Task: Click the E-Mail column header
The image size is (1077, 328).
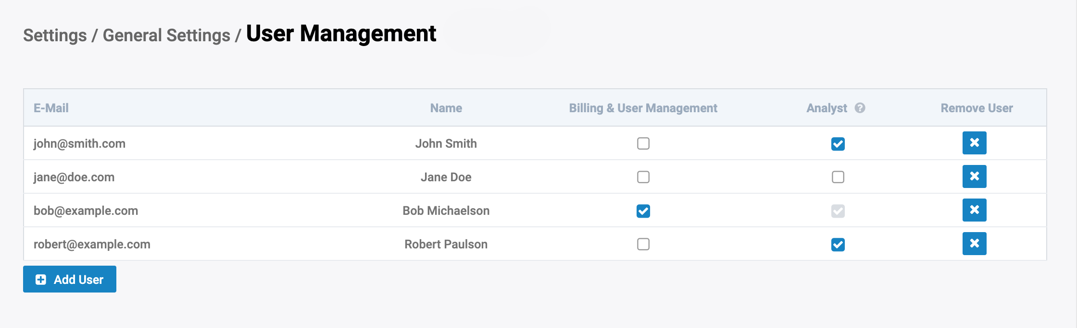Action: 51,108
